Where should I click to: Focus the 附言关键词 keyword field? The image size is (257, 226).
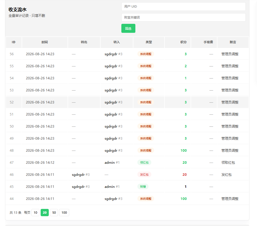(183, 17)
